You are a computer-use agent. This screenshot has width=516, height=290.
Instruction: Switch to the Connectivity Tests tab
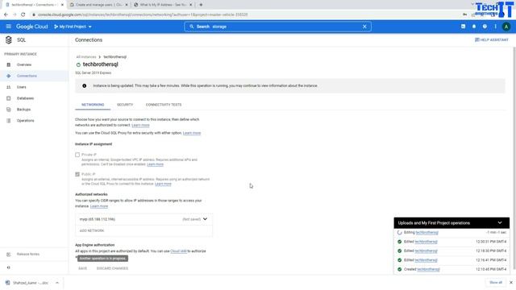[x=164, y=105]
